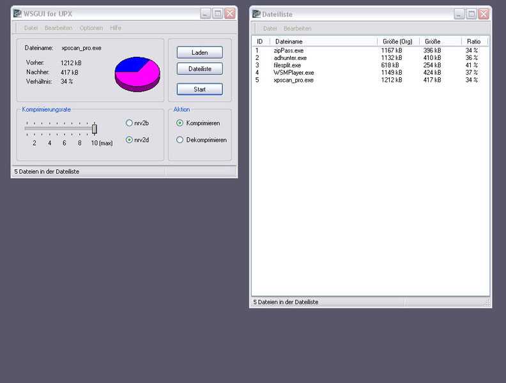Choose the Komprimieren action
The width and height of the screenshot is (506, 383).
click(180, 123)
